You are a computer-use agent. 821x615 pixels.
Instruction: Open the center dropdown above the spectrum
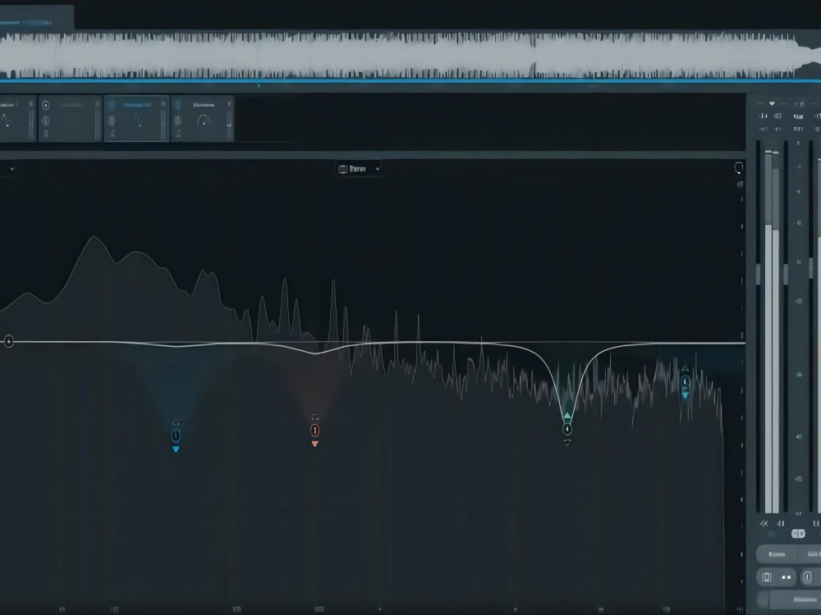point(358,169)
